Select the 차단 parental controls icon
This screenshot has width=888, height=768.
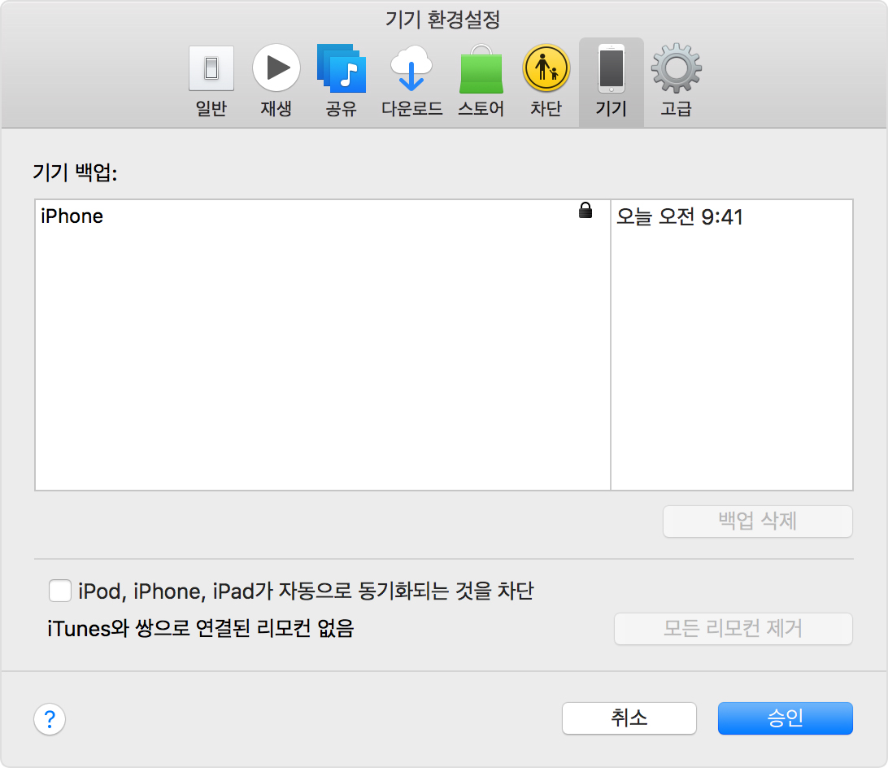tap(546, 69)
